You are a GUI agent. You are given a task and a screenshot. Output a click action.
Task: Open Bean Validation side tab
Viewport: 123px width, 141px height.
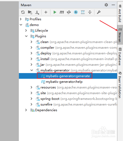[x=120, y=85]
